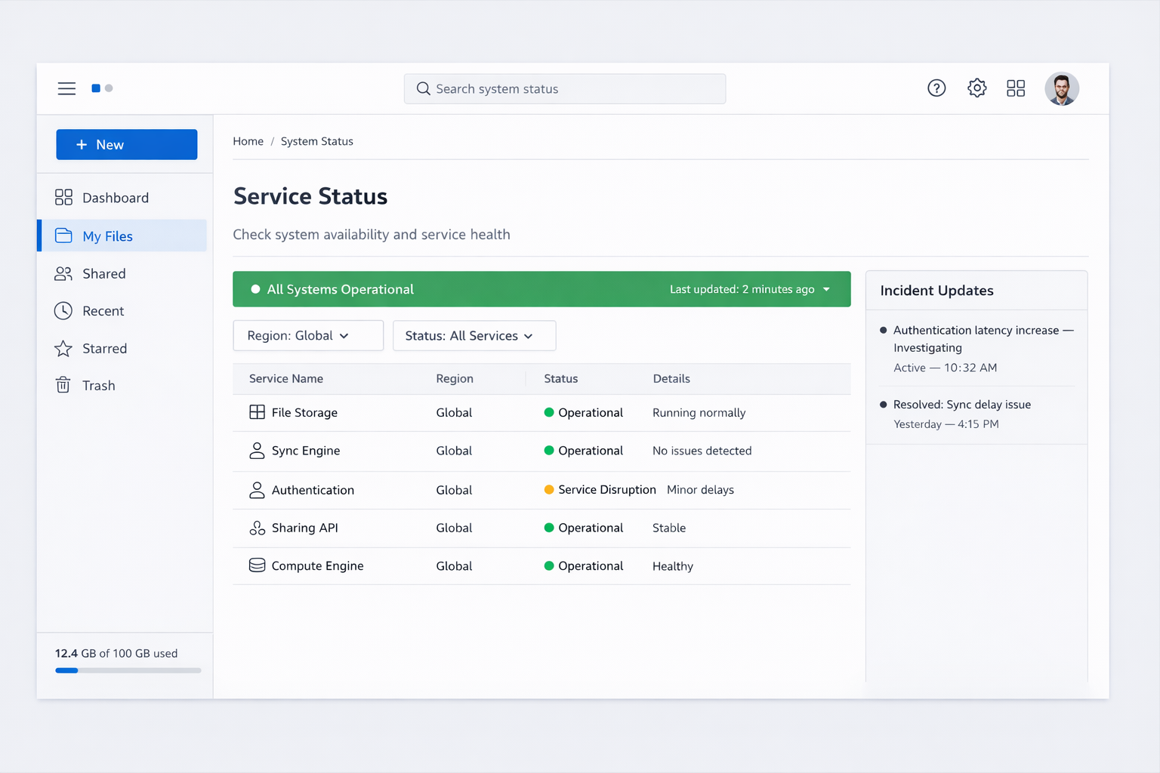Click the Compute Engine database icon
The image size is (1160, 773).
point(257,565)
